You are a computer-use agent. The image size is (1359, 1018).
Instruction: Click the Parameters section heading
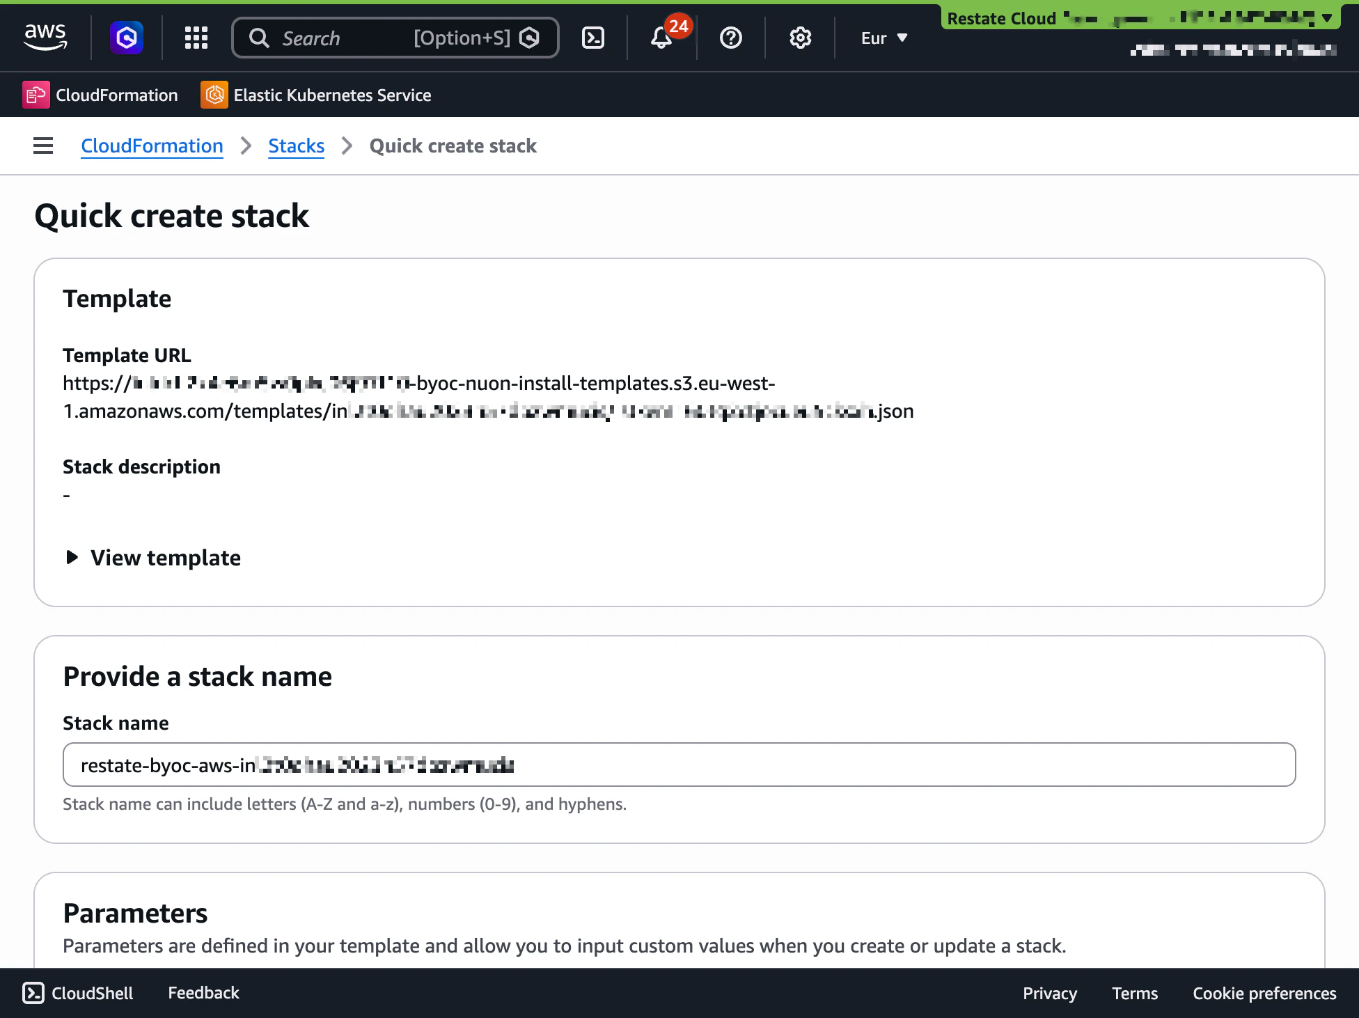coord(135,913)
